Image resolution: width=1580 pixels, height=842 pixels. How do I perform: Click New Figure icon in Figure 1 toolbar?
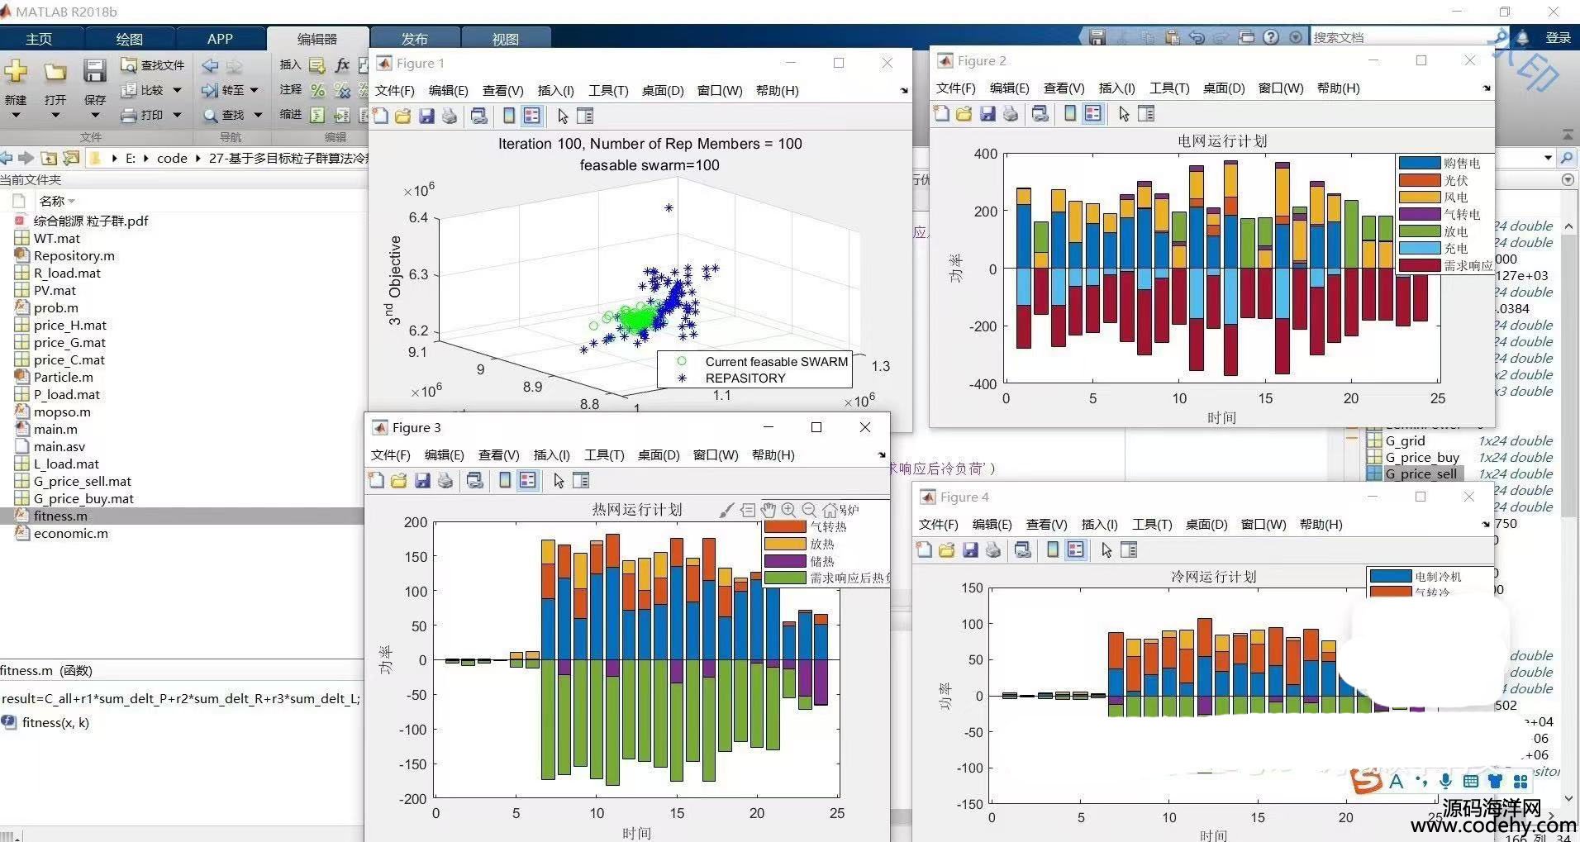tap(380, 117)
